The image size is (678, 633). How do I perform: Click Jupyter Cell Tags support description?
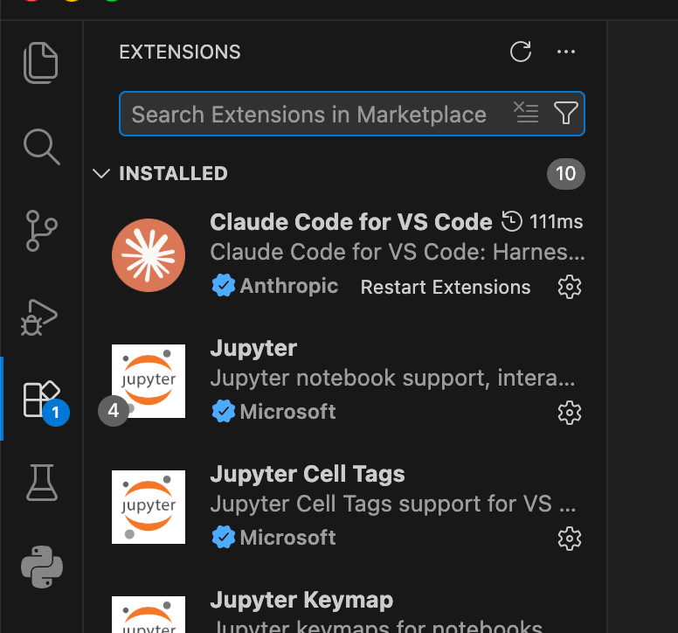pyautogui.click(x=392, y=504)
